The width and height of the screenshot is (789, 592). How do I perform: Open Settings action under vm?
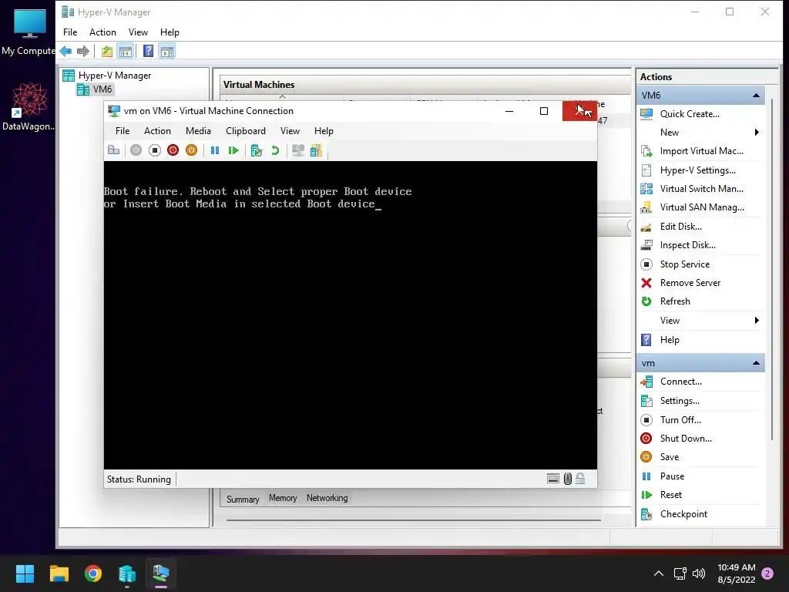pos(680,401)
